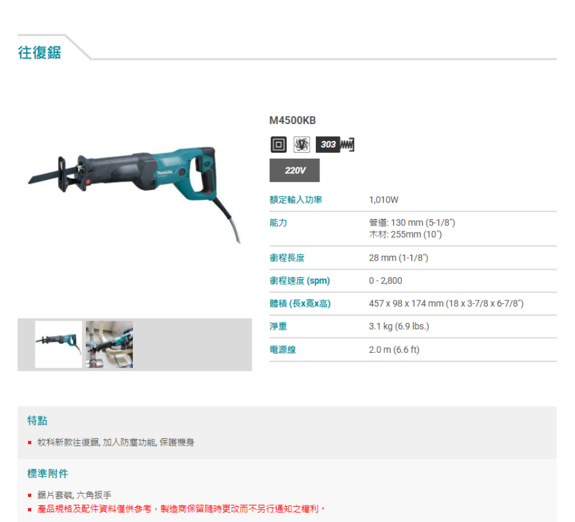Screen dimensions: 575x522
Task: Click the main reciprocating saw image
Action: pyautogui.click(x=135, y=191)
